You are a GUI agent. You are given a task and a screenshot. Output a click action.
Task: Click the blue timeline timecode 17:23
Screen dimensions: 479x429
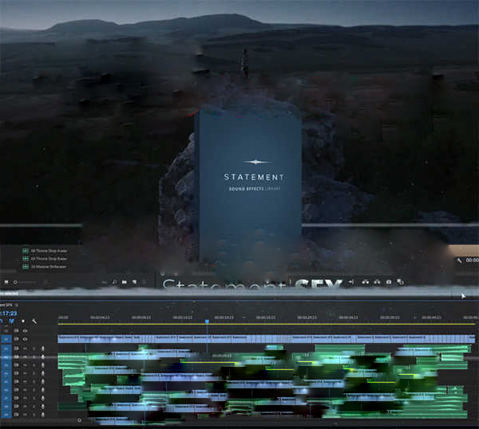point(9,313)
